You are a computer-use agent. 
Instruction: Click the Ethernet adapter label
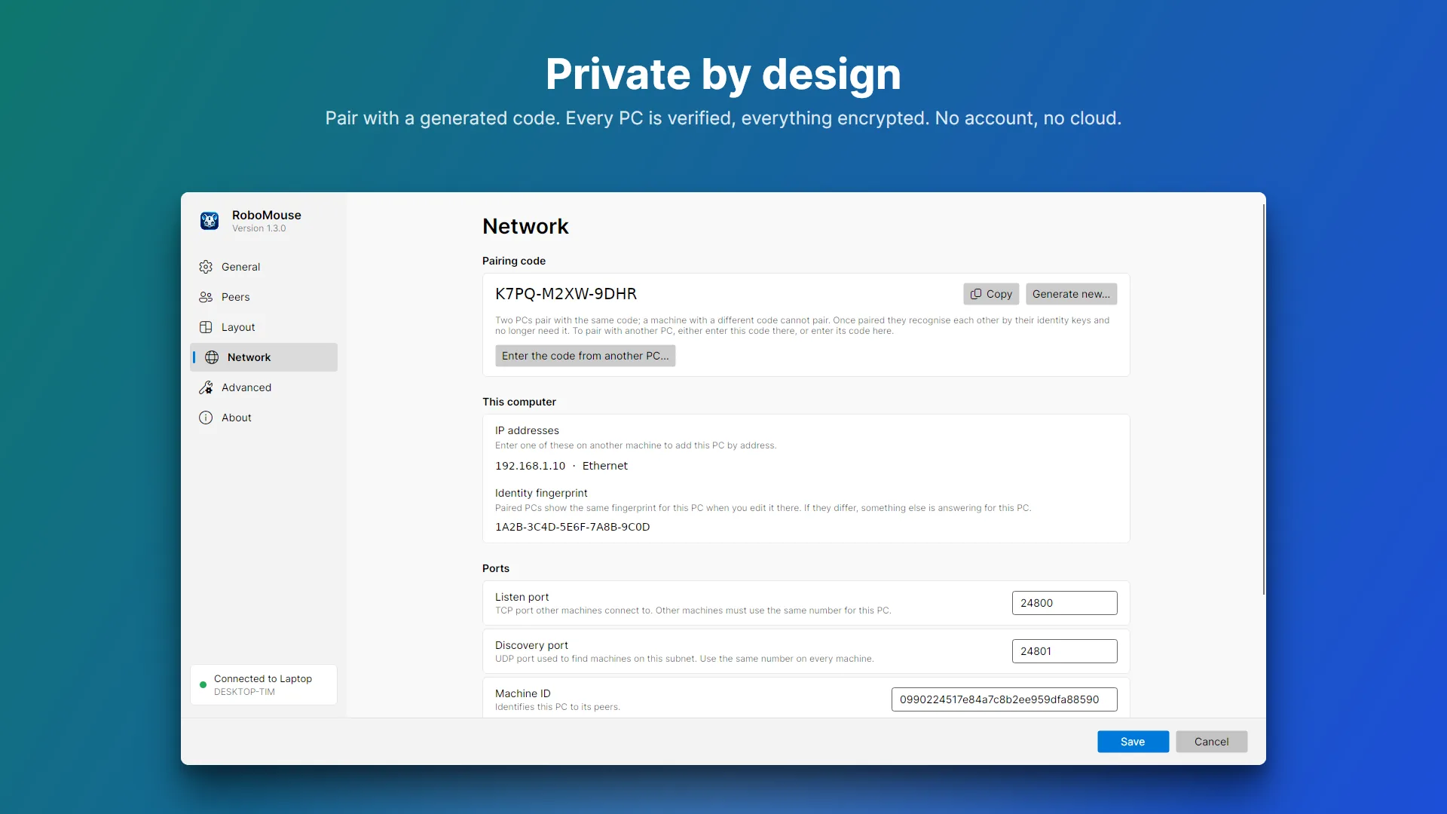[604, 466]
